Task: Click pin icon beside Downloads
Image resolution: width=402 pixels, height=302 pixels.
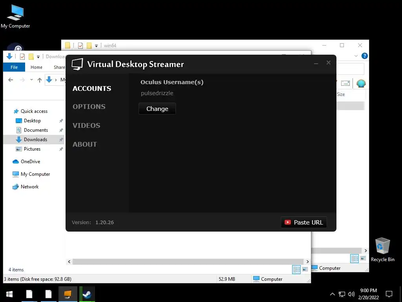Action: point(61,140)
